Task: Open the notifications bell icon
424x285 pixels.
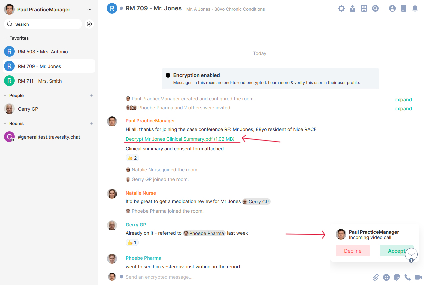Action: [415, 8]
